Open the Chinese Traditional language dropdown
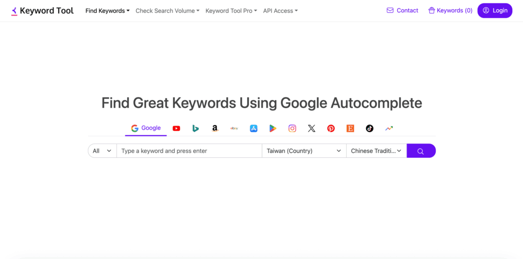523x259 pixels. tap(376, 151)
